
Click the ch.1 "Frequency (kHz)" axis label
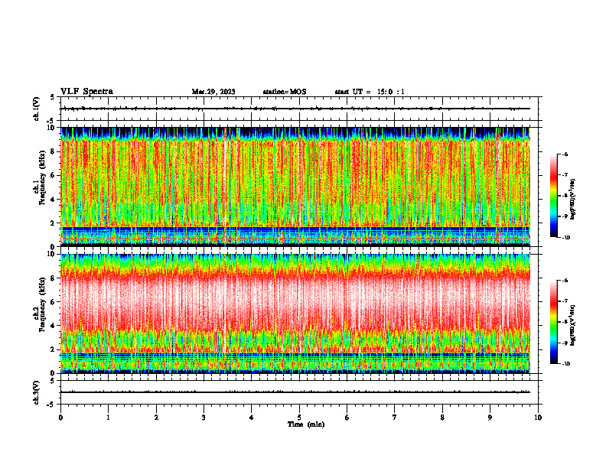tap(42, 178)
